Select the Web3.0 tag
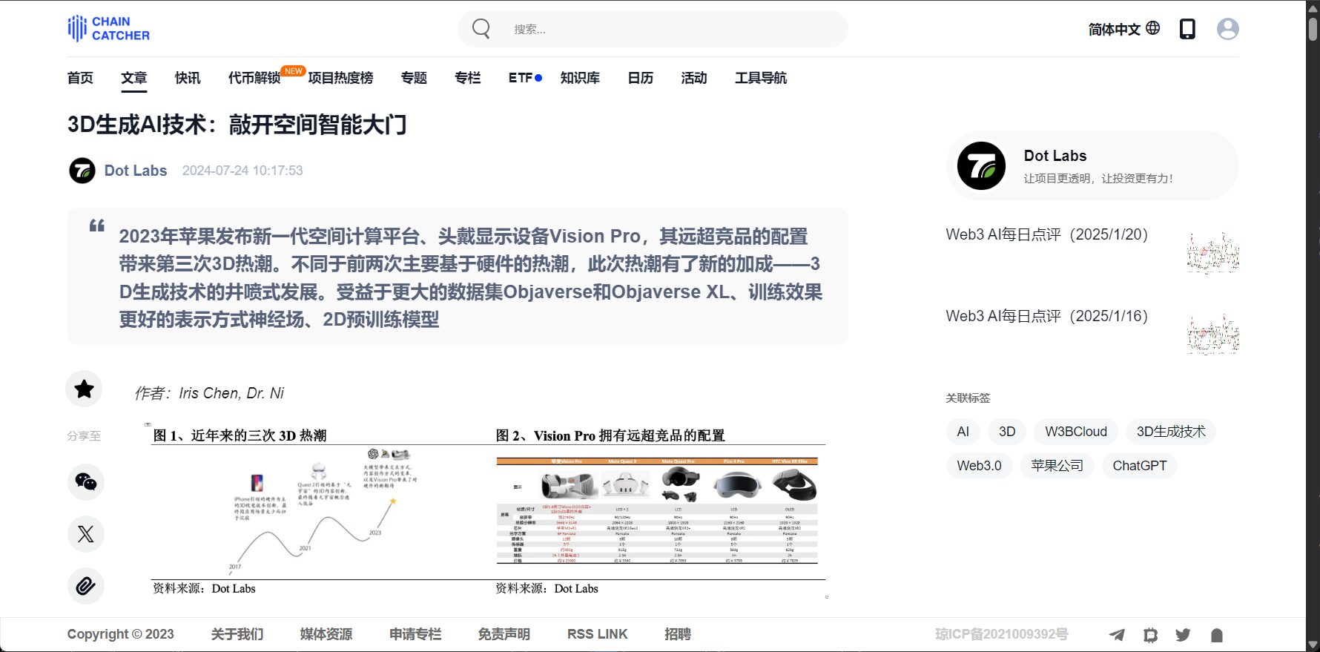The image size is (1320, 652). point(979,466)
